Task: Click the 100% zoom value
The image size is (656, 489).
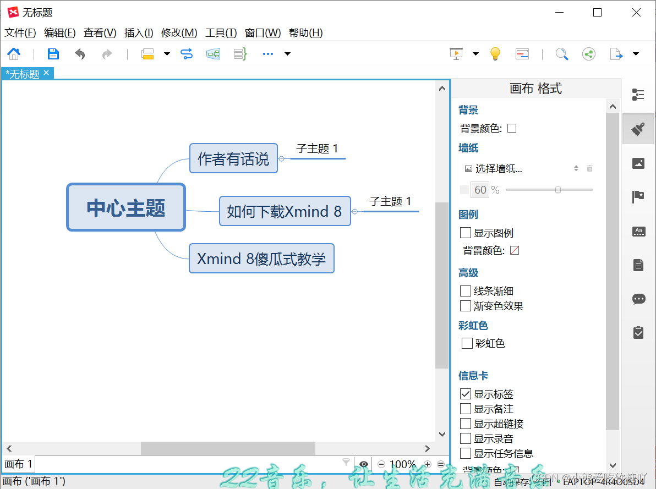Action: point(402,464)
